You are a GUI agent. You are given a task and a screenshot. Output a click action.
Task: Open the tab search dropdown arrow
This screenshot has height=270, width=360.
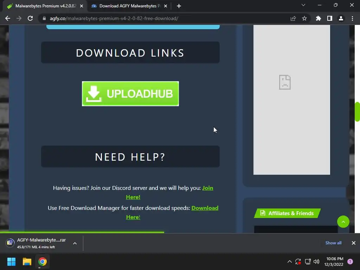(x=303, y=5)
